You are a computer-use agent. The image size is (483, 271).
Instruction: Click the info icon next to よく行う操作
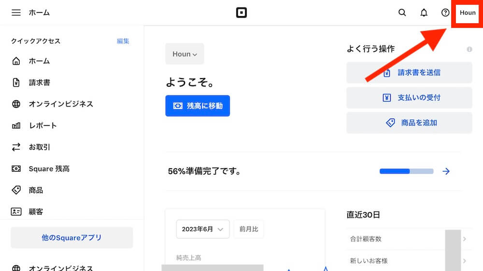point(469,49)
